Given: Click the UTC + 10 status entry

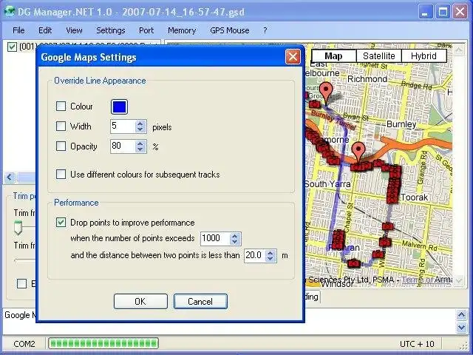Looking at the screenshot, I should pos(417,344).
